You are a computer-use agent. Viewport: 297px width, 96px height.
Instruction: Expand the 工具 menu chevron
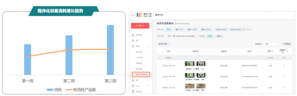[148, 86]
